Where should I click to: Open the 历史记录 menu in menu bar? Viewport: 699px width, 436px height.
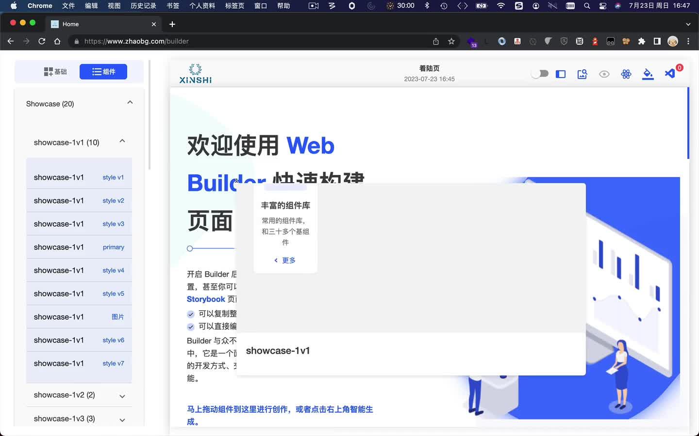coord(142,6)
